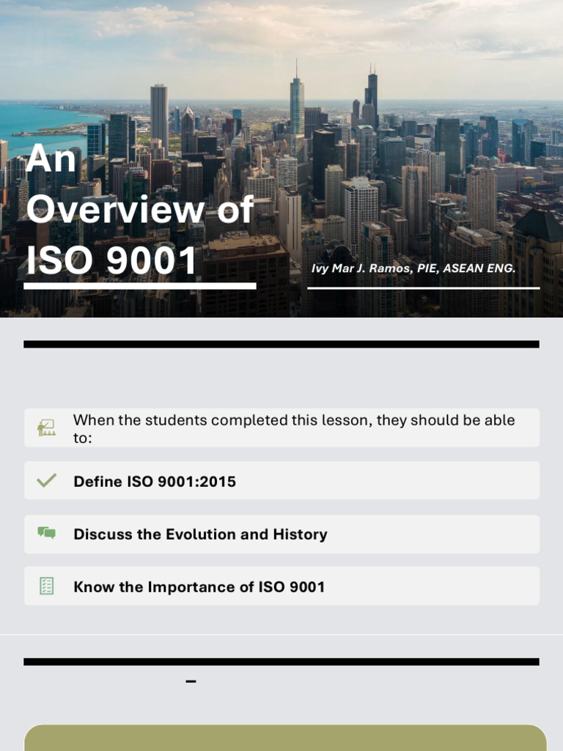Click the black bar above lesson objectives
Image resolution: width=563 pixels, height=751 pixels.
[x=281, y=344]
